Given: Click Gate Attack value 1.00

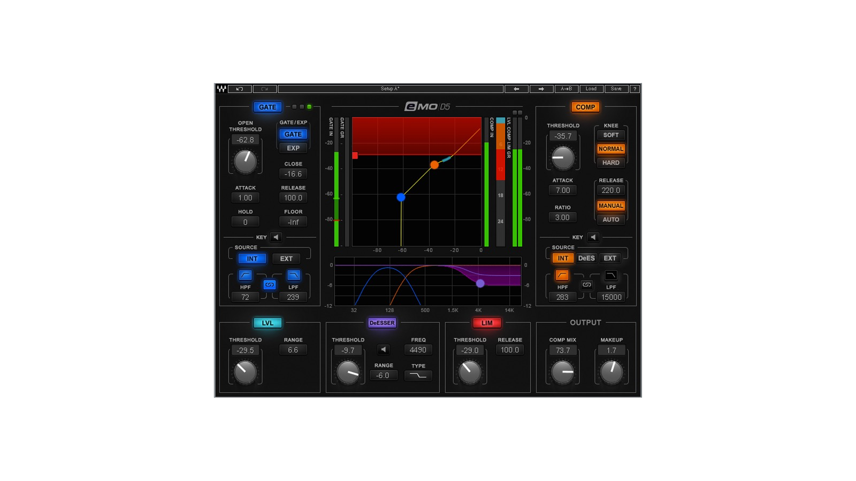Looking at the screenshot, I should tap(246, 198).
